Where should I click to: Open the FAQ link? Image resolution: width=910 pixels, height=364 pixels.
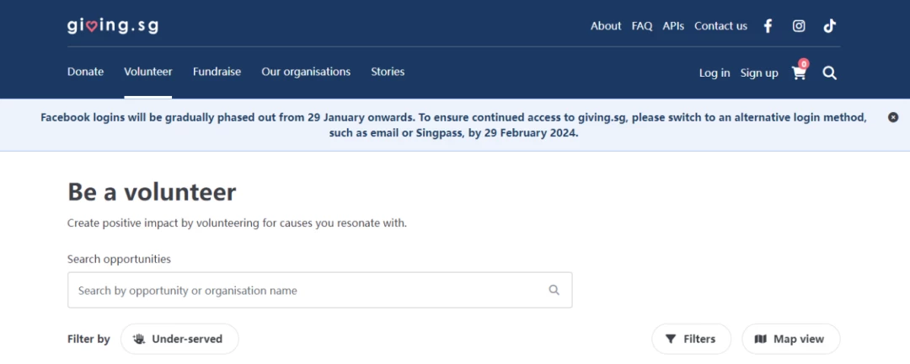click(642, 26)
